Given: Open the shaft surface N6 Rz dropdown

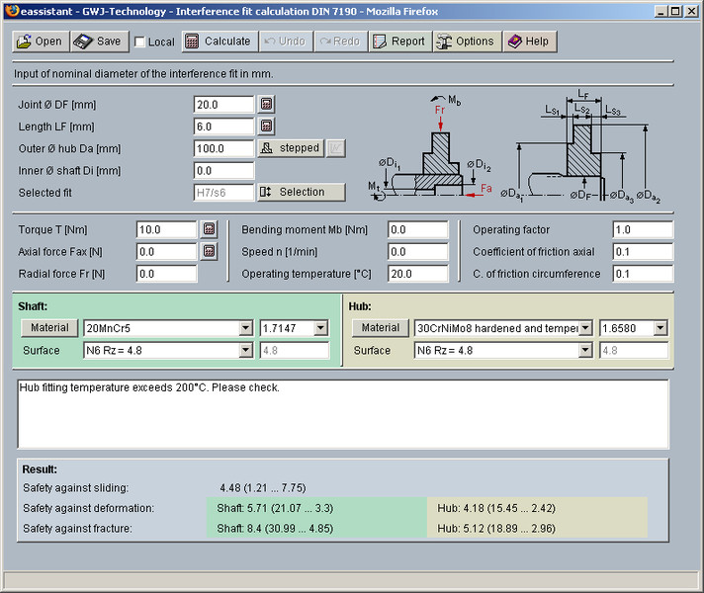Looking at the screenshot, I should (246, 350).
